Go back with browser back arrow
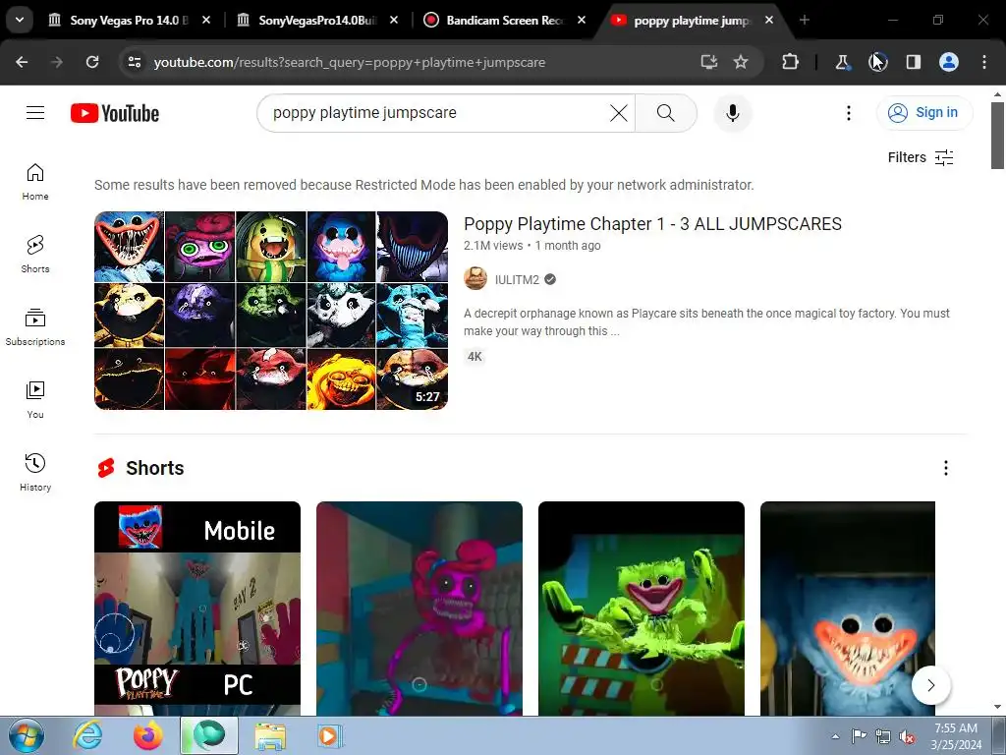 22,62
